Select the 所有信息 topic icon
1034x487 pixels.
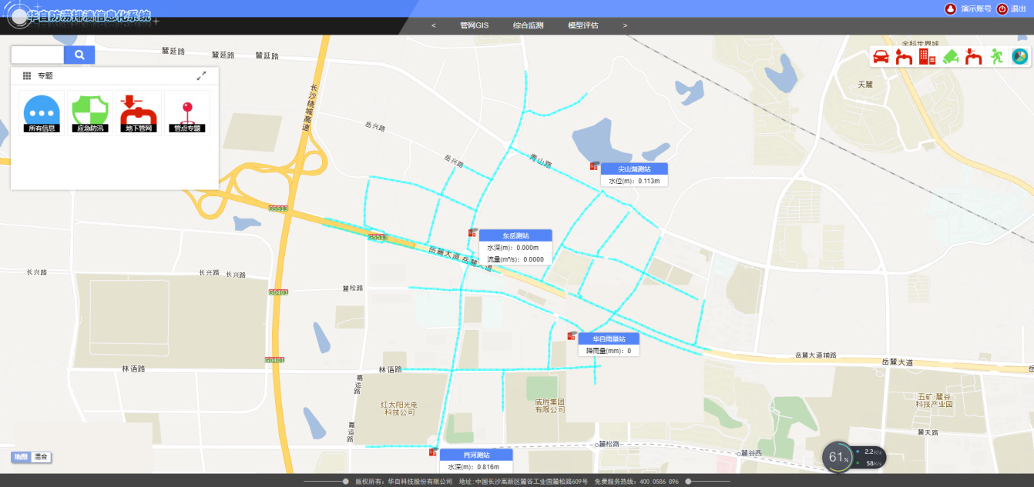tap(42, 113)
